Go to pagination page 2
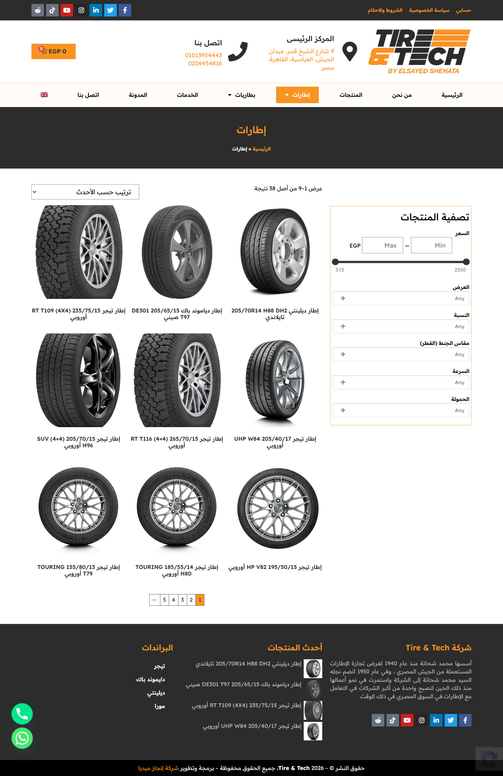 point(191,600)
